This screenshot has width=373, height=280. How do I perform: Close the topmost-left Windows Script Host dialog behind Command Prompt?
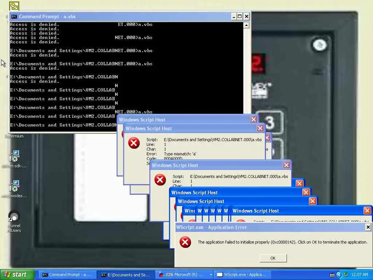pyautogui.click(x=254, y=119)
